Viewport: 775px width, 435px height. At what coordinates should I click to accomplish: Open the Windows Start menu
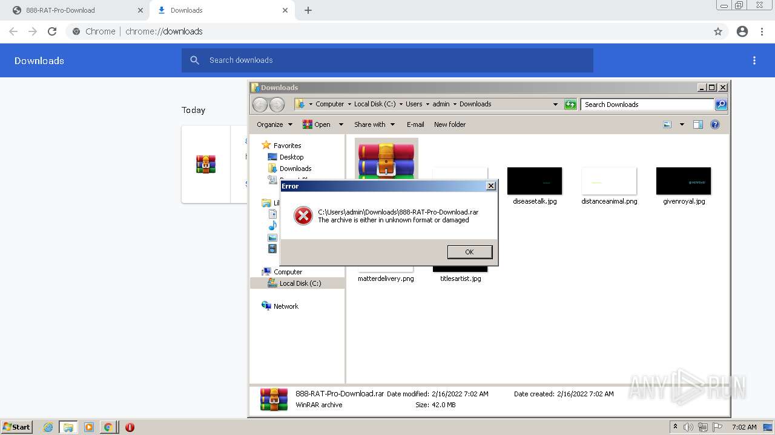pyautogui.click(x=16, y=427)
